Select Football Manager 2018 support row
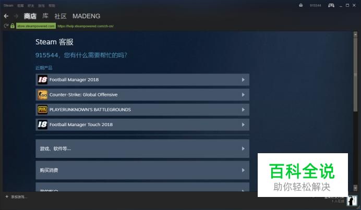This screenshot has height=210, width=361. click(142, 80)
